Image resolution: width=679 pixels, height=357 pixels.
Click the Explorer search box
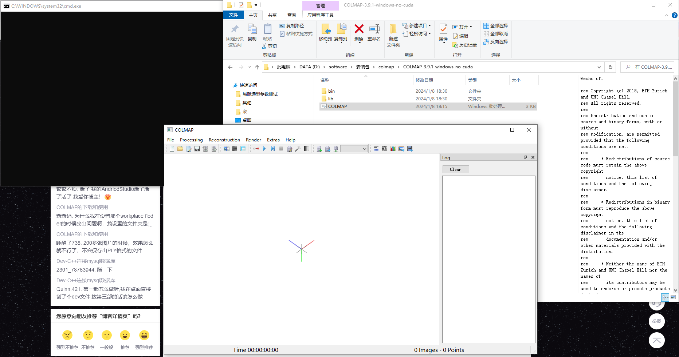click(x=647, y=67)
